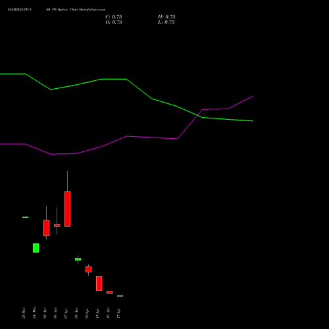Viewport: 329px width, 329px height.
Task: Click the "15 Apr" date axis label
Action: [97, 313]
